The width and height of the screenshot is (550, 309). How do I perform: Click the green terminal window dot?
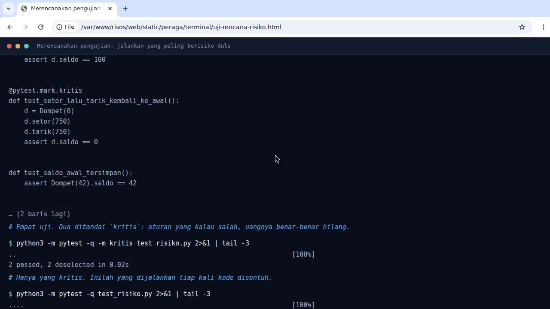pyautogui.click(x=26, y=46)
